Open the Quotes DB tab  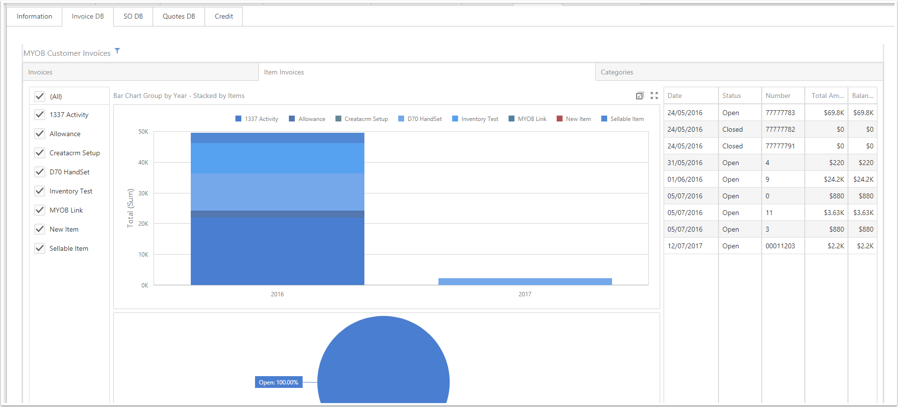179,16
